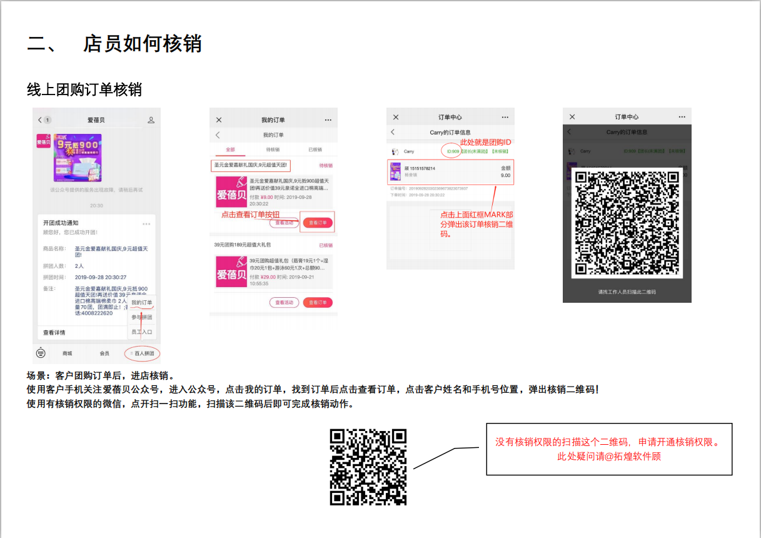Open the more dots on the undimmed 订单中心 screen

click(x=505, y=118)
